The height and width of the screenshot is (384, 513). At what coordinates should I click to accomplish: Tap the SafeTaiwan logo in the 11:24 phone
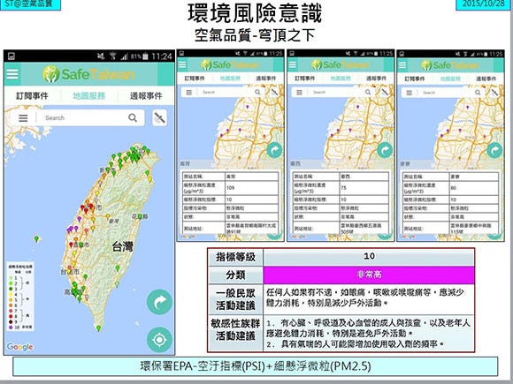click(88, 74)
